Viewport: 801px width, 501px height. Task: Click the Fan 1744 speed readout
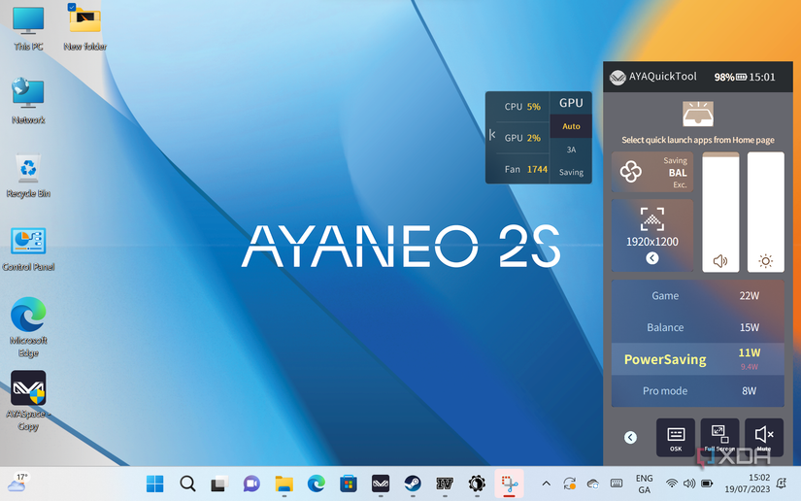pos(525,169)
